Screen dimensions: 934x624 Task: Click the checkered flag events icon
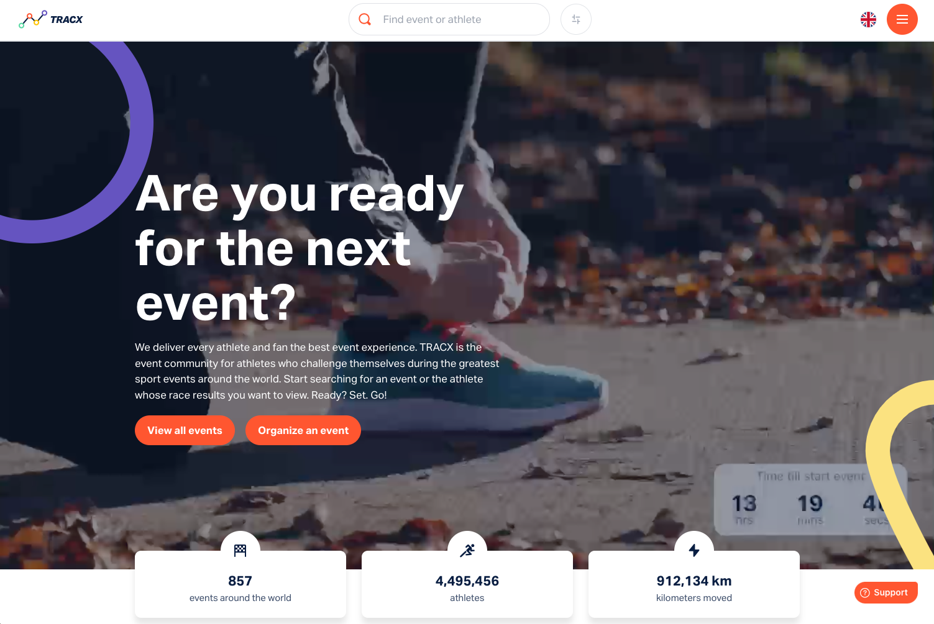click(240, 550)
